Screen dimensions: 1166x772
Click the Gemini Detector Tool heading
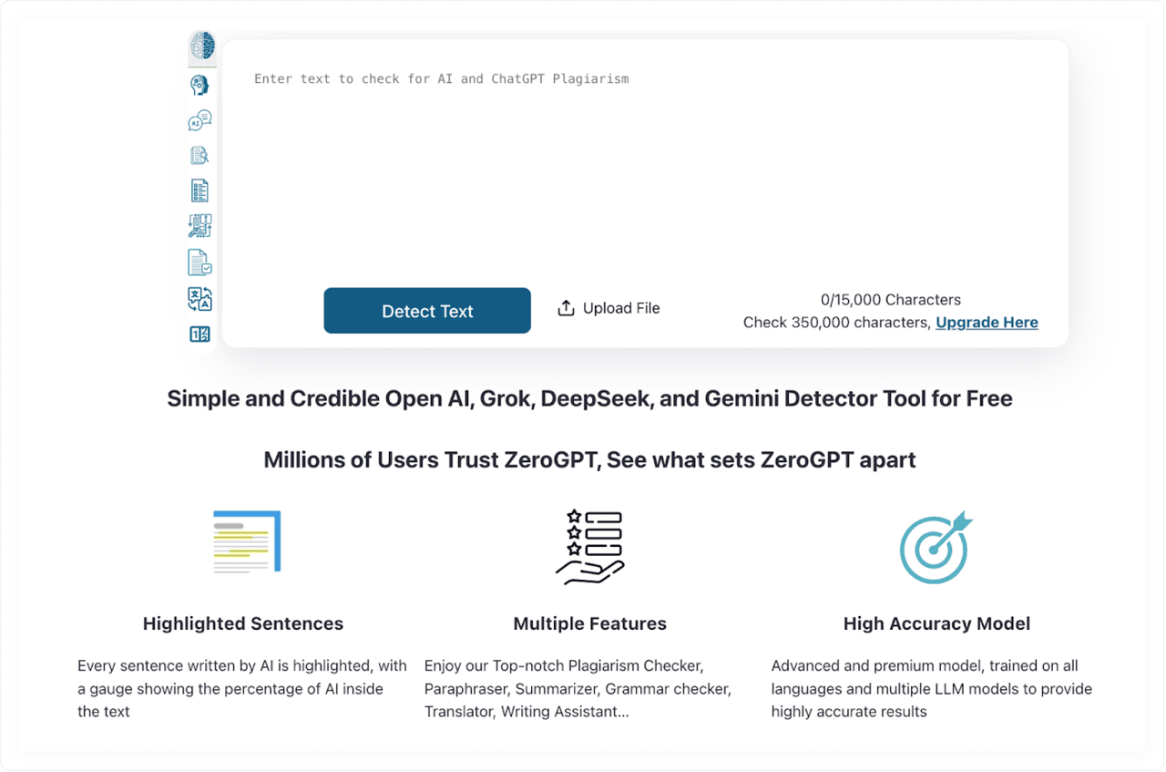click(x=589, y=398)
